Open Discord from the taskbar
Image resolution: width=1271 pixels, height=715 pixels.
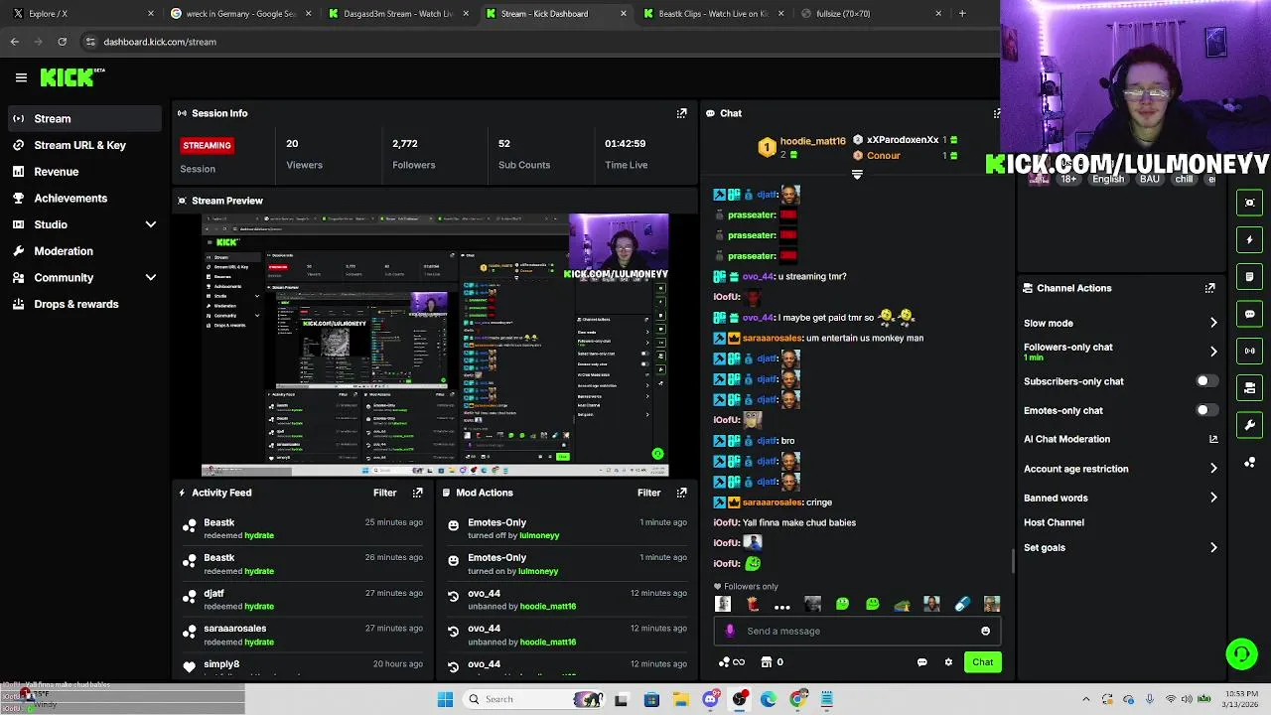pos(710,699)
